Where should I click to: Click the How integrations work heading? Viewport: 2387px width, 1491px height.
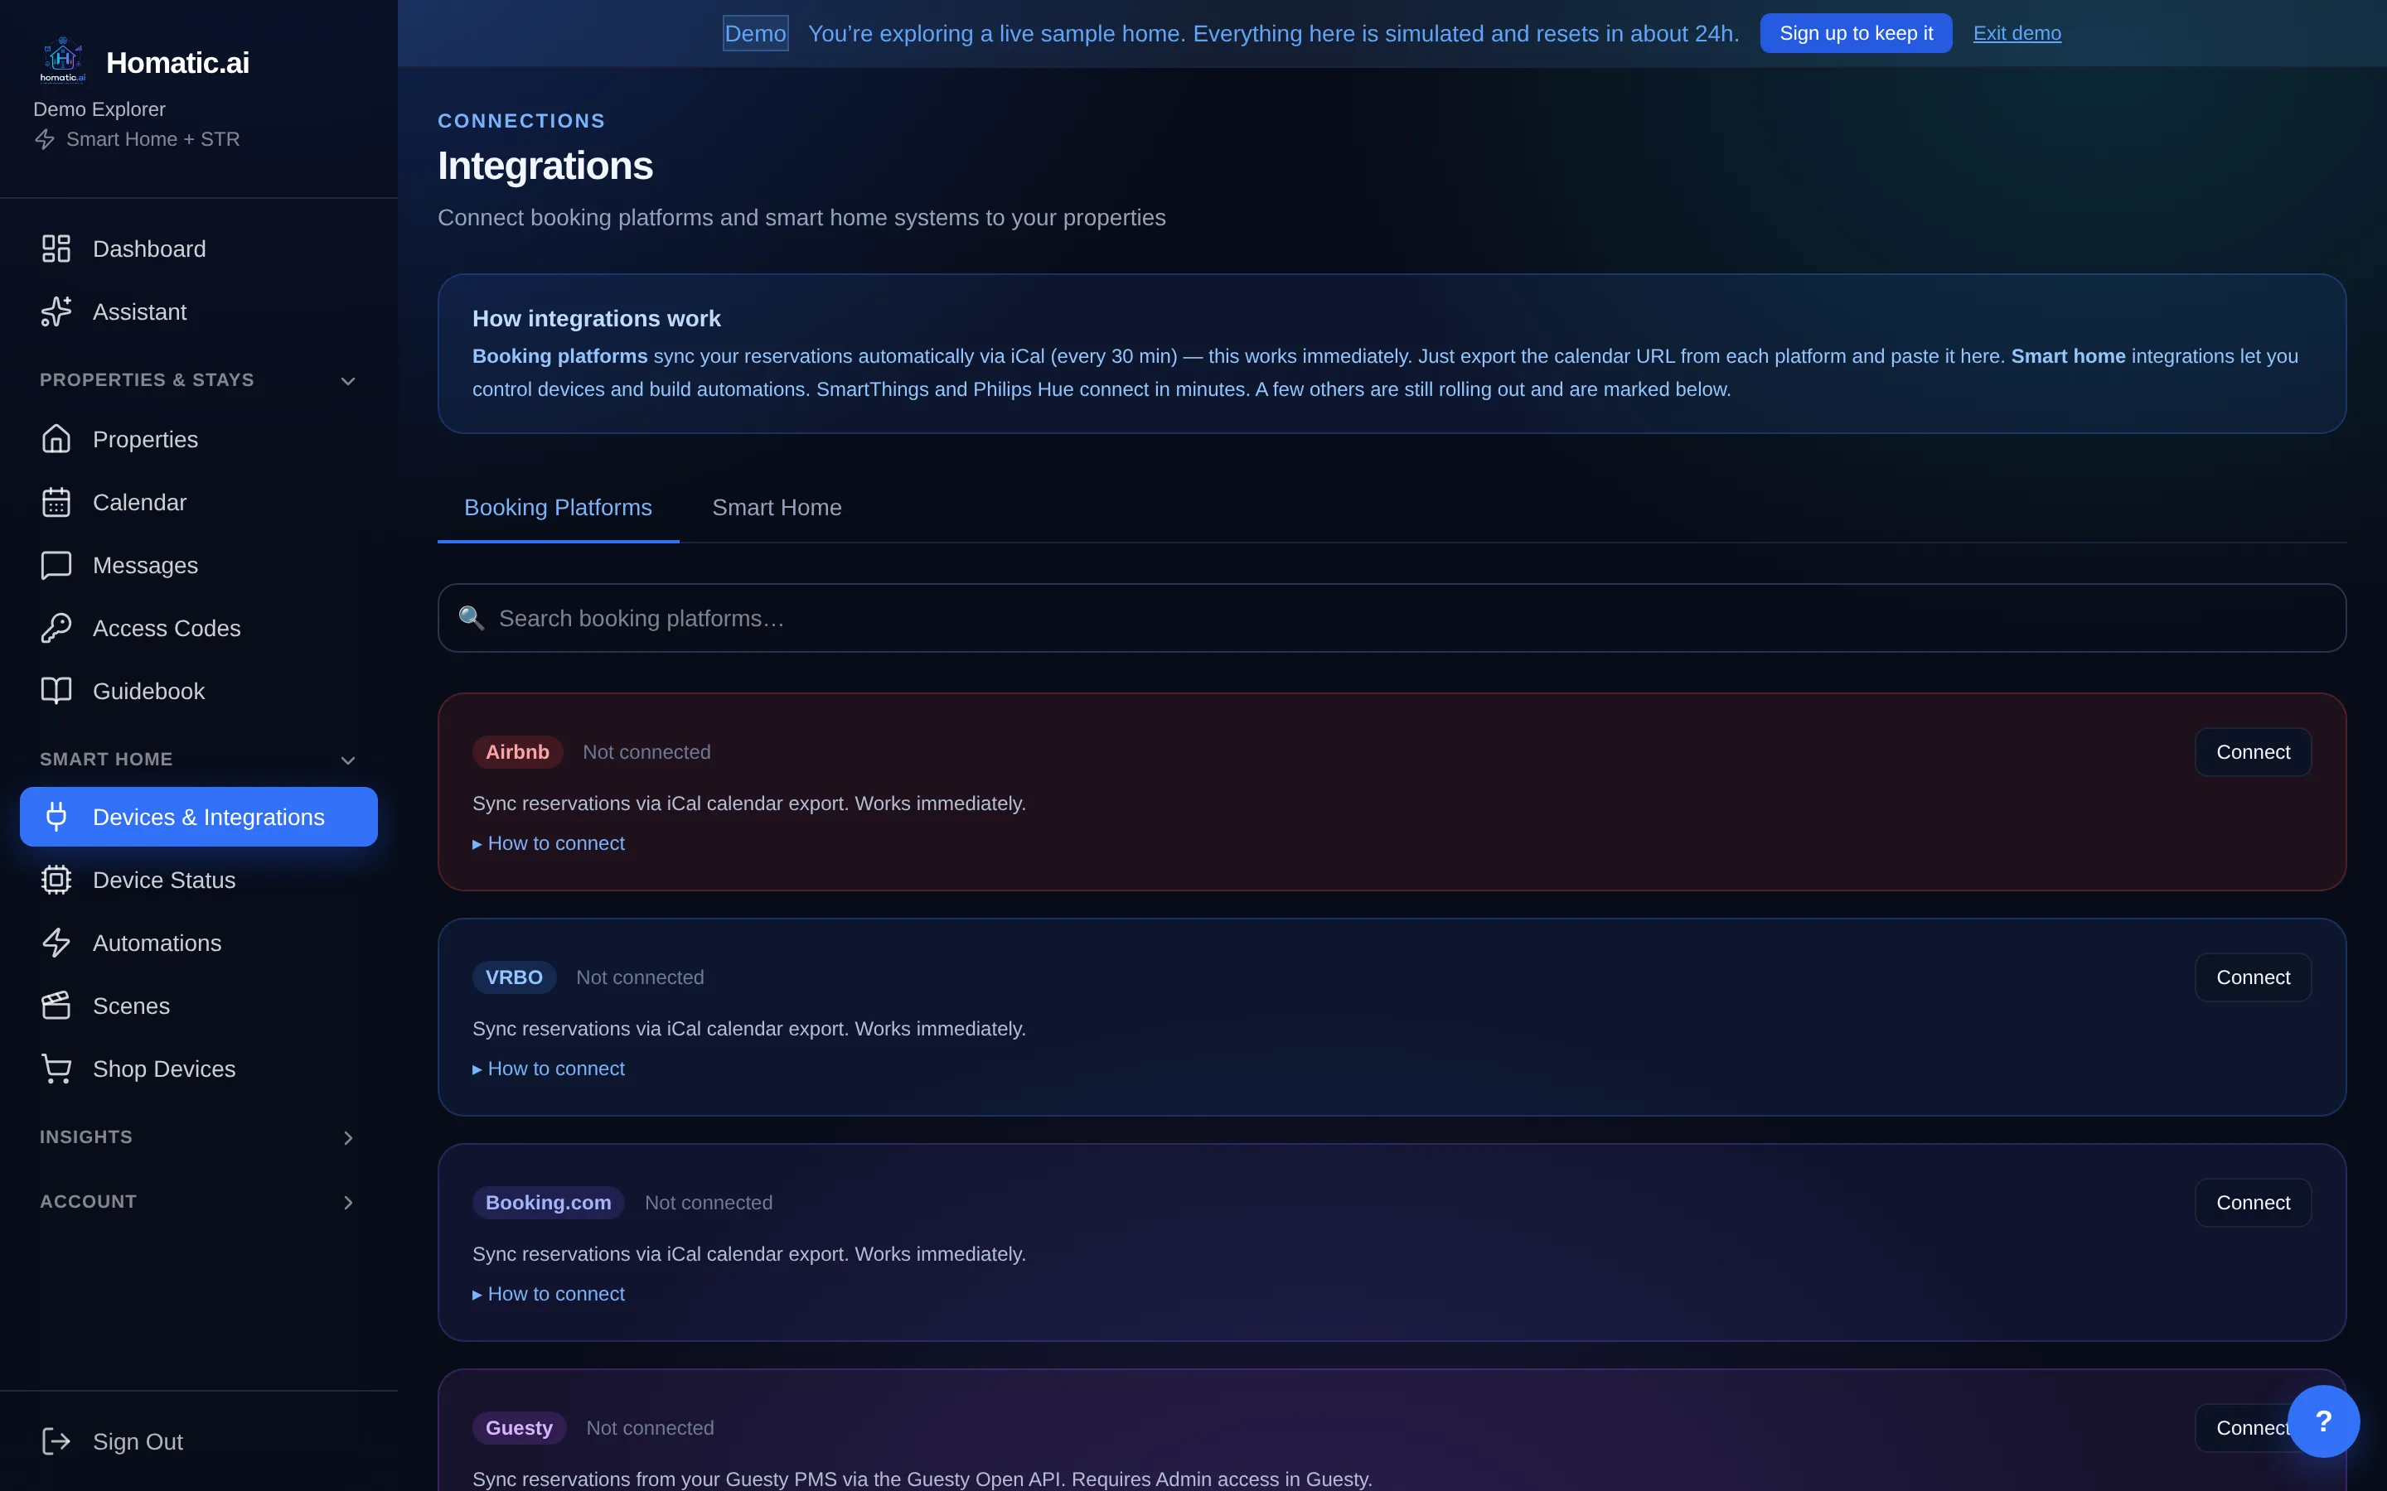point(597,319)
